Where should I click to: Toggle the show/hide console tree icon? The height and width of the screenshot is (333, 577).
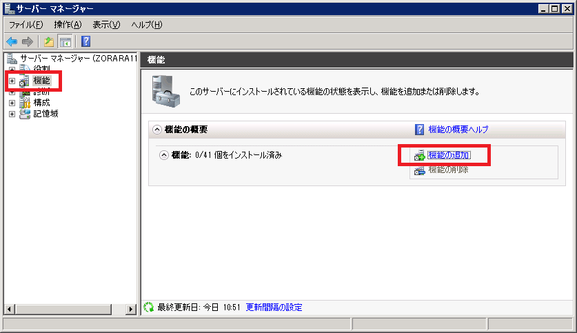click(x=65, y=41)
